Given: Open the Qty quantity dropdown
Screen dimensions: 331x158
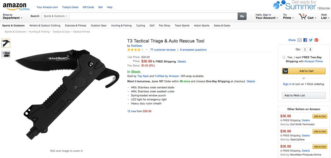Looking at the screenshot, I should 306,49.
